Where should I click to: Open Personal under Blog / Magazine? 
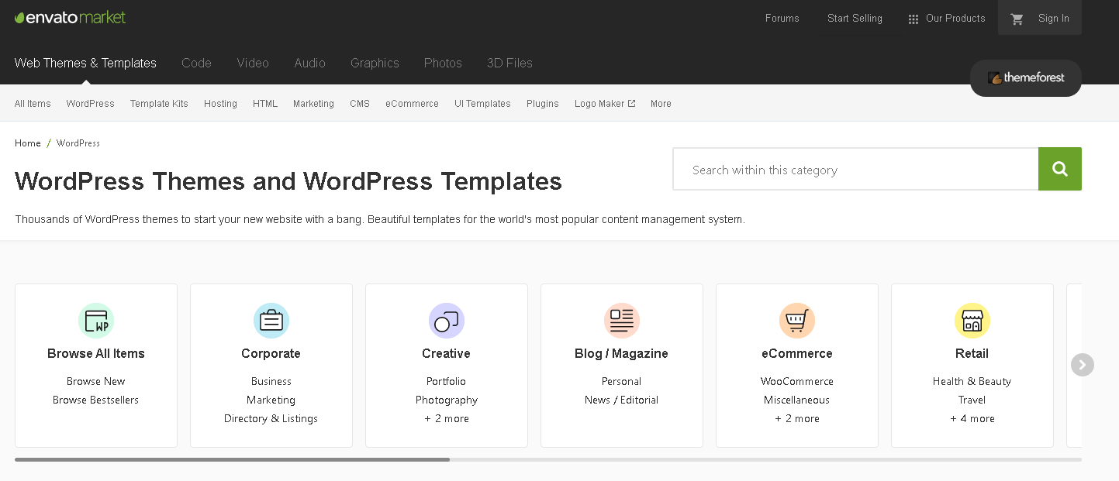coord(622,381)
